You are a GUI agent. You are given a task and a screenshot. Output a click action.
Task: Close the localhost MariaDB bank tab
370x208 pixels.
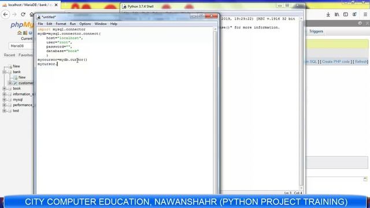[x=56, y=5]
